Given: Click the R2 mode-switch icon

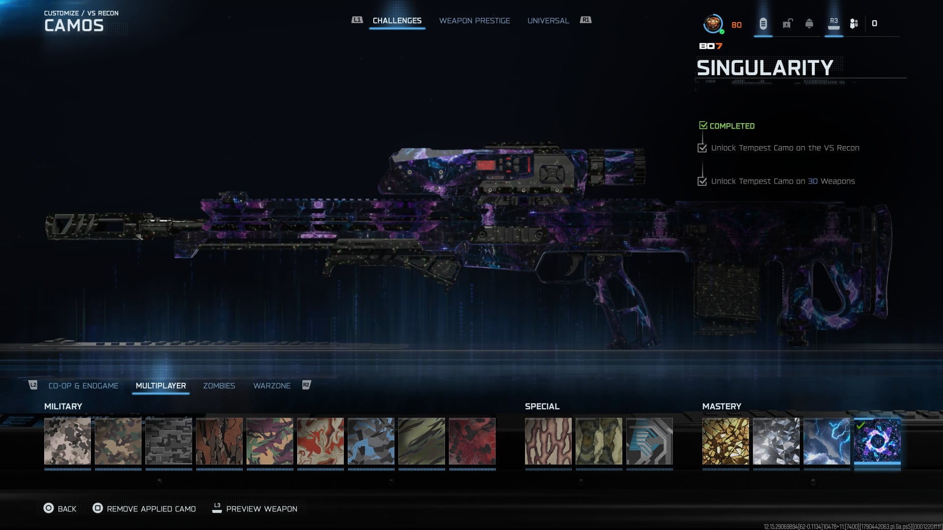Looking at the screenshot, I should click(306, 385).
